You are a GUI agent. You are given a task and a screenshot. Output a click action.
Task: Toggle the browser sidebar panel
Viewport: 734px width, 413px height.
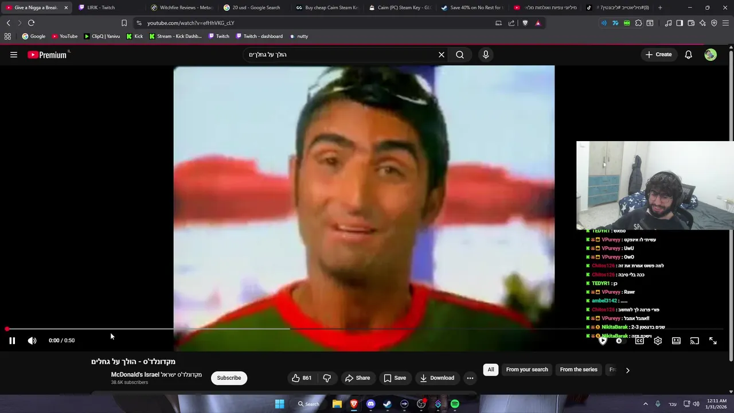(x=680, y=23)
